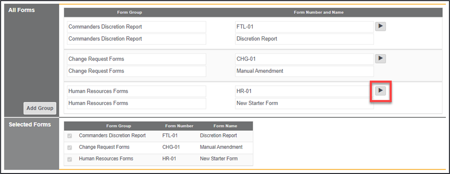Click the arrow button beside FTL-01
450x174 pixels.
click(380, 27)
